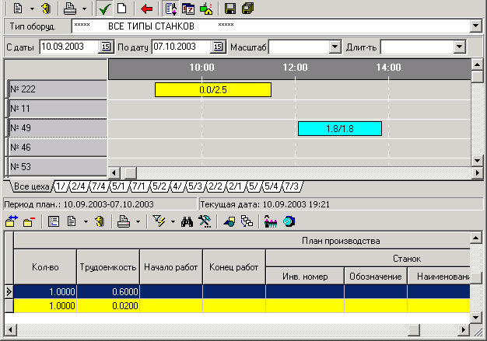Click the cyan 1.8/1.8 task bar
Image resolution: width=487 pixels, height=341 pixels.
point(339,128)
